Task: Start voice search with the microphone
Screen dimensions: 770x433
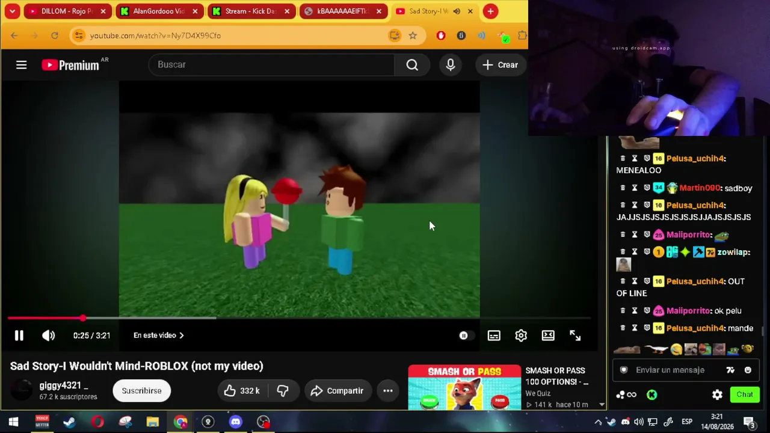Action: 451,65
